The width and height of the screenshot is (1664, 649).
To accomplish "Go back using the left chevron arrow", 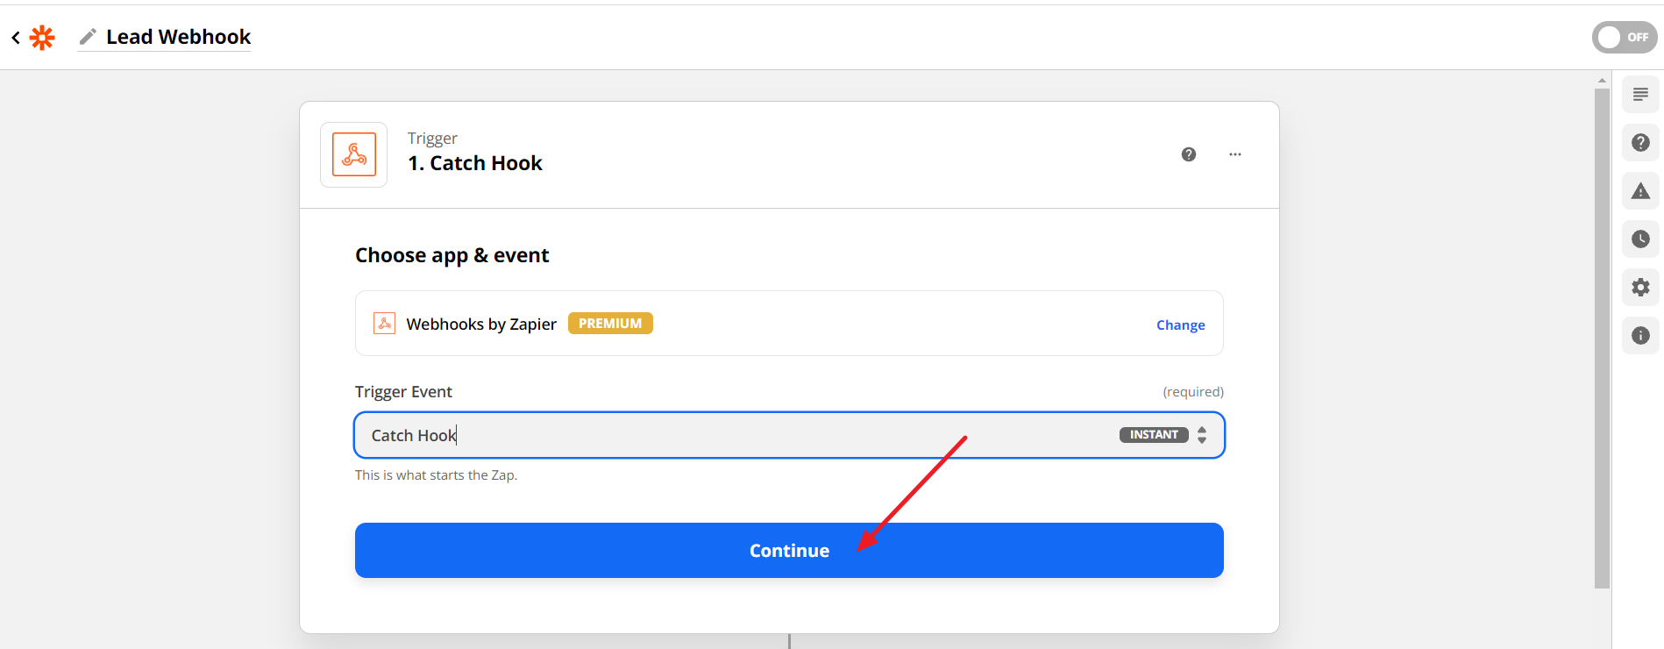I will pos(16,38).
